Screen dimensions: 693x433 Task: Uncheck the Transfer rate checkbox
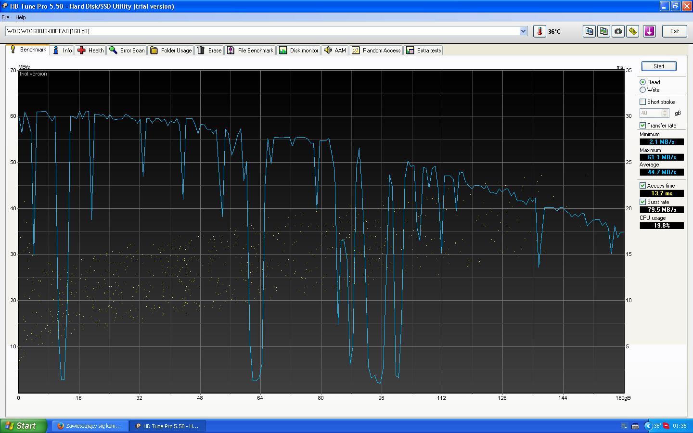[642, 126]
